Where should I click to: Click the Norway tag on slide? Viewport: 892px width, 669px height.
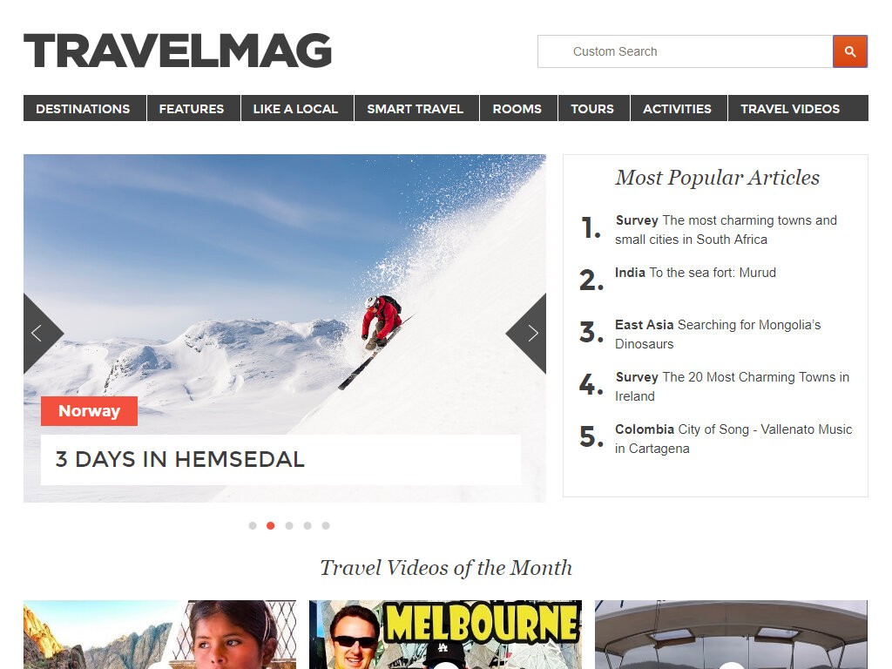pyautogui.click(x=90, y=411)
